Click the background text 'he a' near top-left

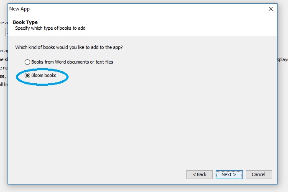tap(2, 23)
